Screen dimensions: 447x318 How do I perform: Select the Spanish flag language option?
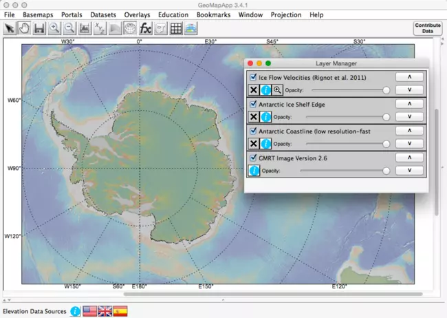tap(120, 311)
